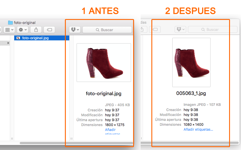This screenshot has width=241, height=150.
Task: Click the foto-original folder icon in title bar
Action: click(10, 22)
